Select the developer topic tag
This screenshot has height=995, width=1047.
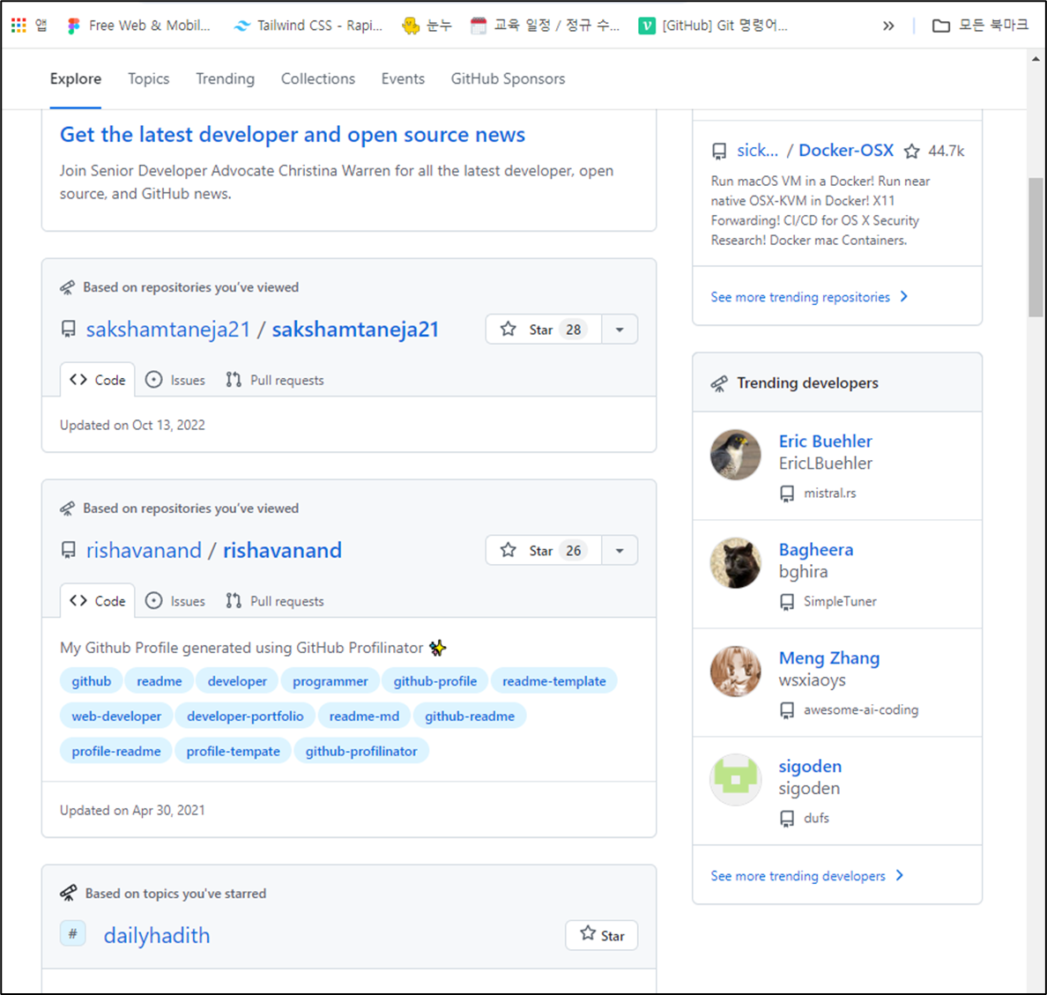pos(237,681)
